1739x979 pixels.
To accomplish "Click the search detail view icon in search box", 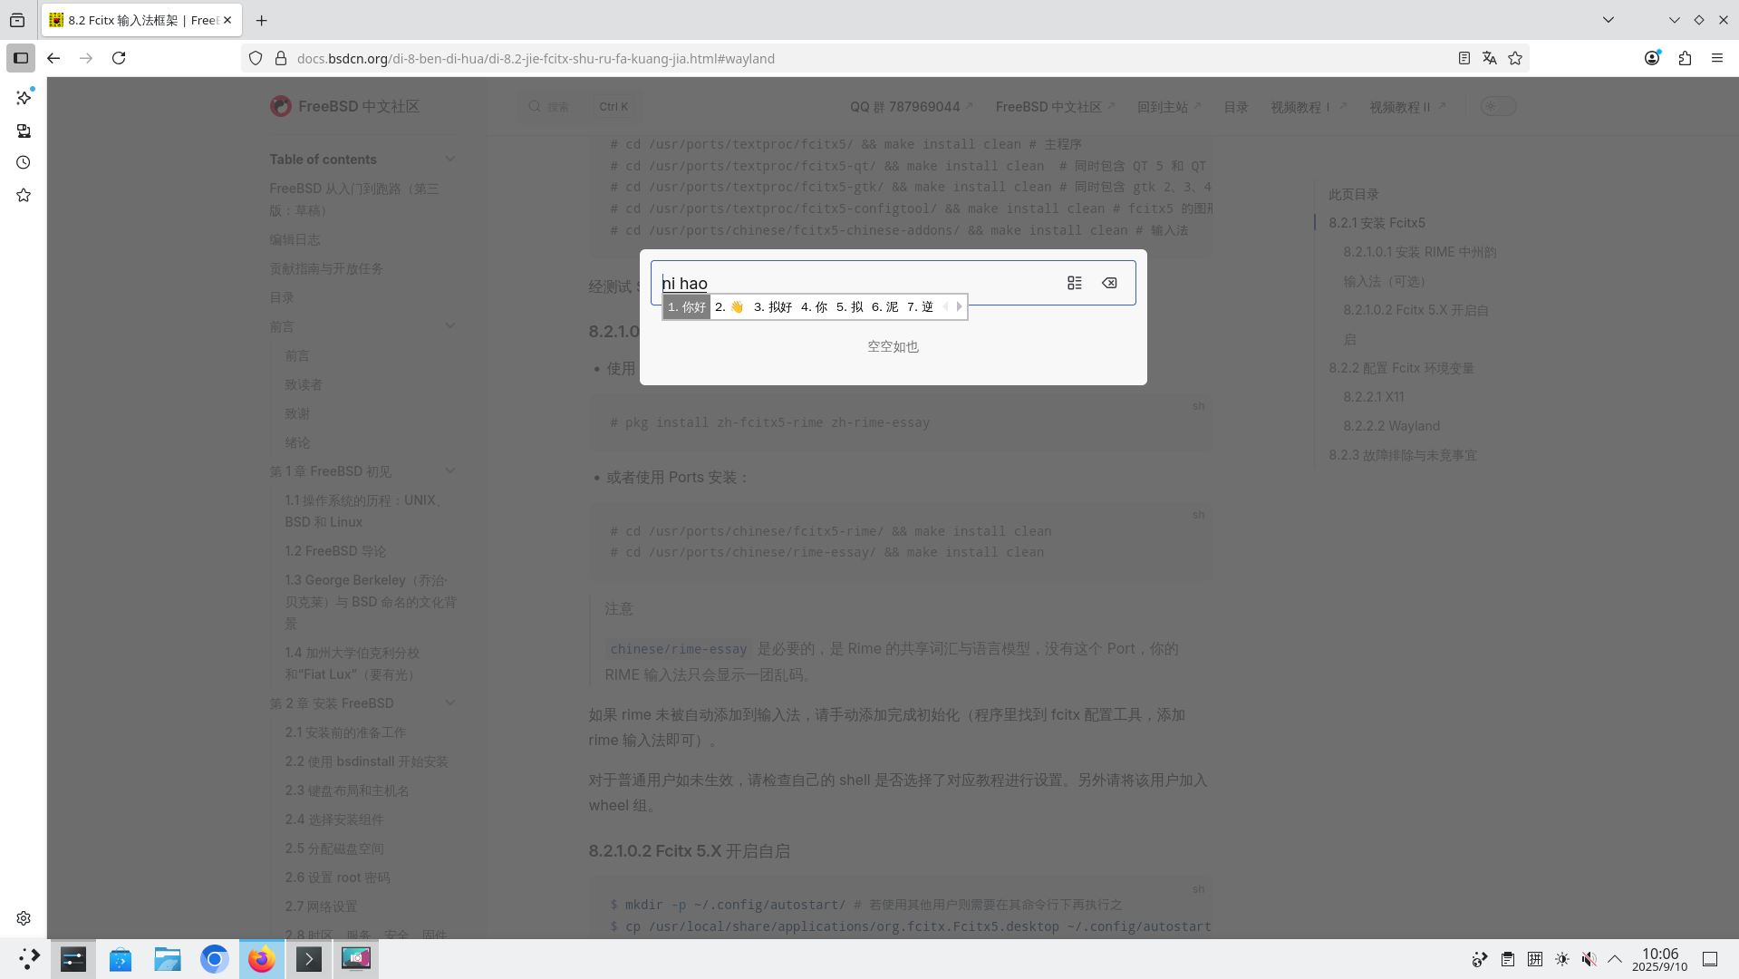I will pos(1075,283).
